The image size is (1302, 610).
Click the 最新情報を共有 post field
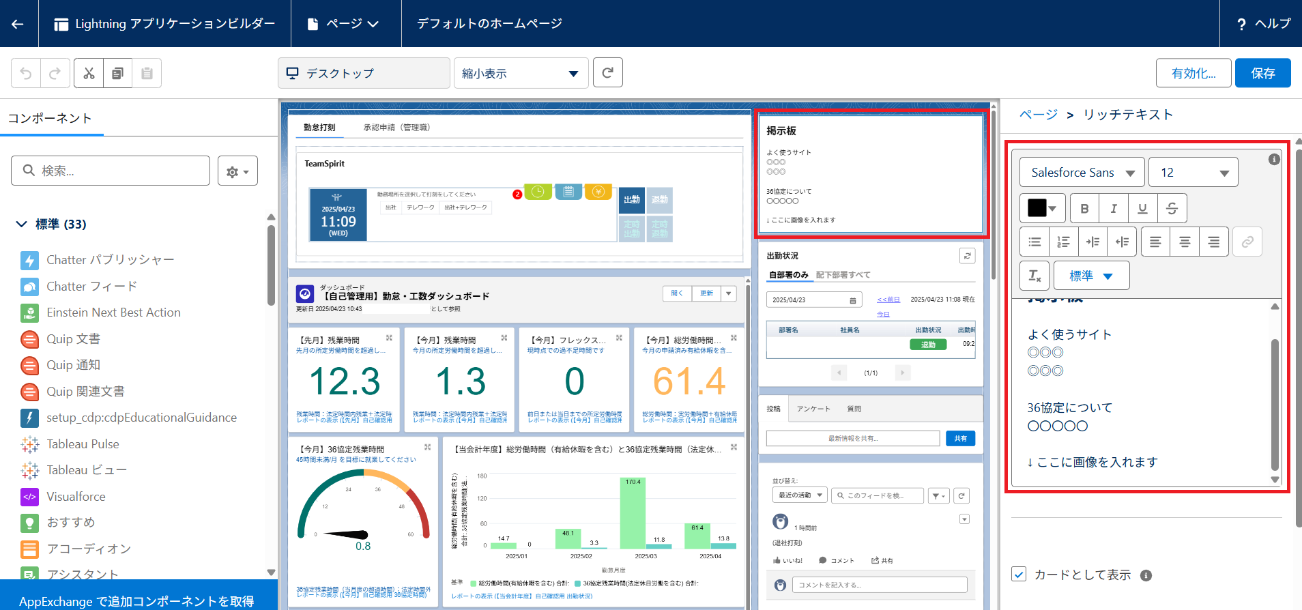tap(853, 439)
